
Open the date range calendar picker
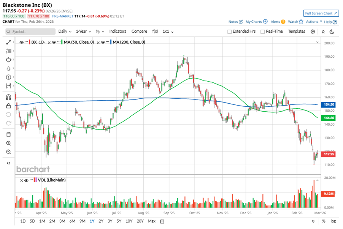pyautogui.click(x=162, y=221)
